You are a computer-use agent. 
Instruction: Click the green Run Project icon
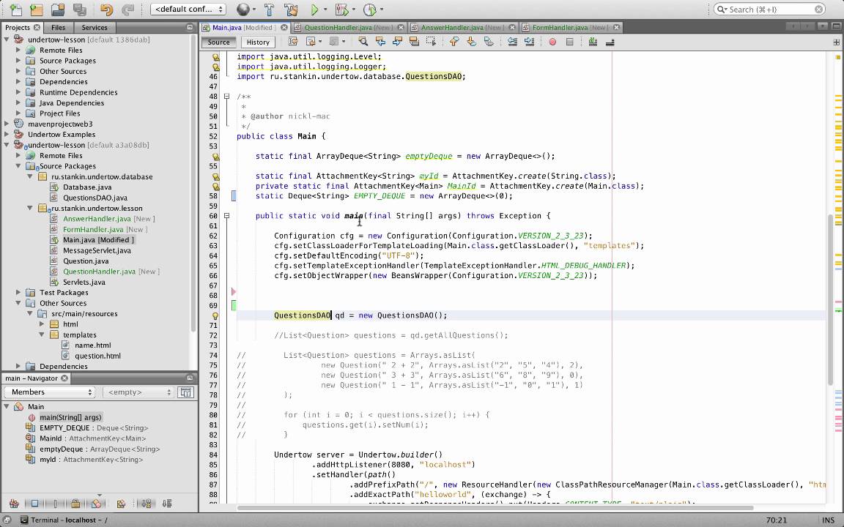tap(315, 9)
